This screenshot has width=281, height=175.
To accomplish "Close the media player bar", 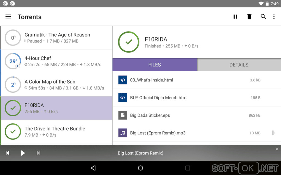I will [277, 149].
